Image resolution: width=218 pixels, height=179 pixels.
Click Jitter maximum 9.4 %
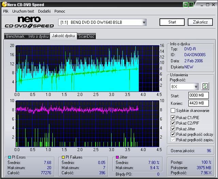pos(155,168)
